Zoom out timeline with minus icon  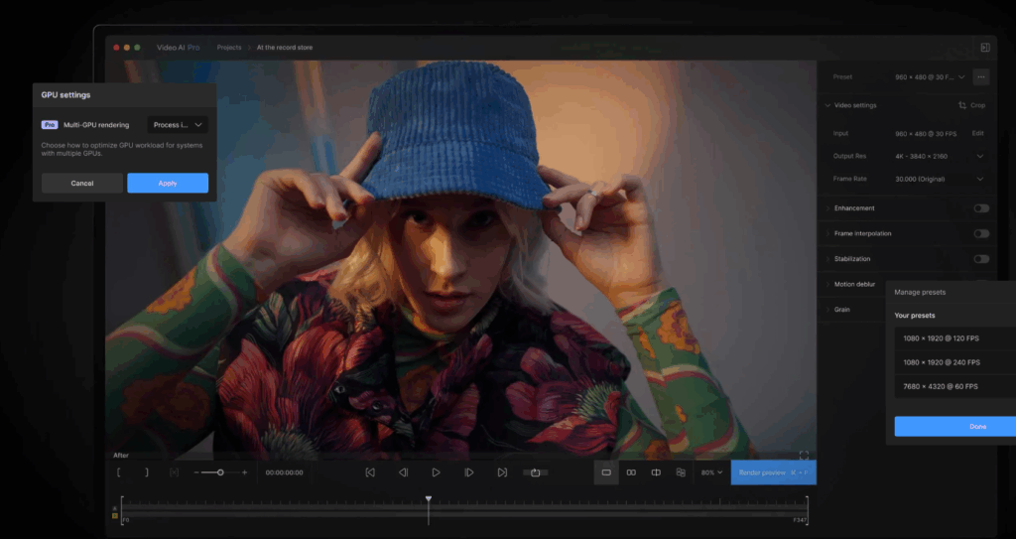[x=196, y=472]
